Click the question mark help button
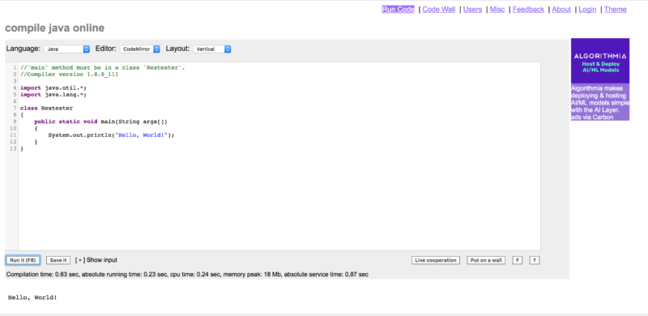This screenshot has width=648, height=316. coord(535,260)
